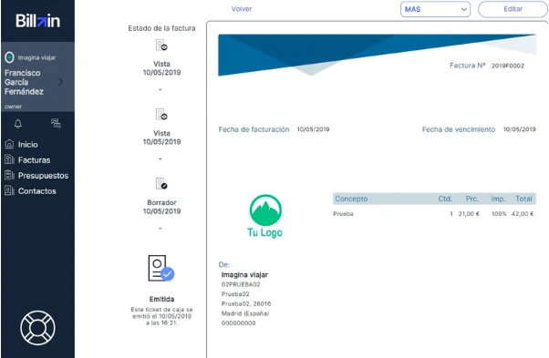Open the notifications bell icon

(x=18, y=123)
